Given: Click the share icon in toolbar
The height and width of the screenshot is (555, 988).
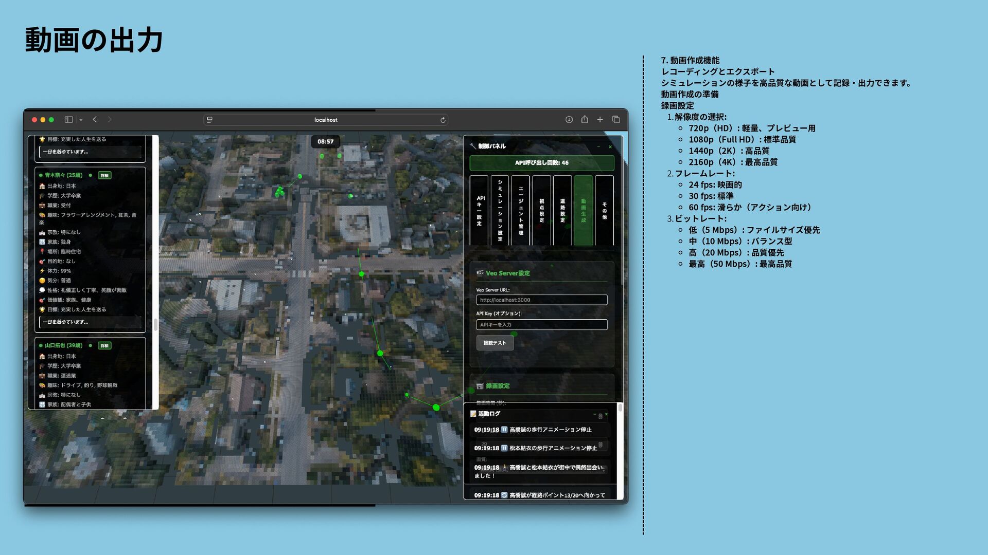Looking at the screenshot, I should click(585, 120).
